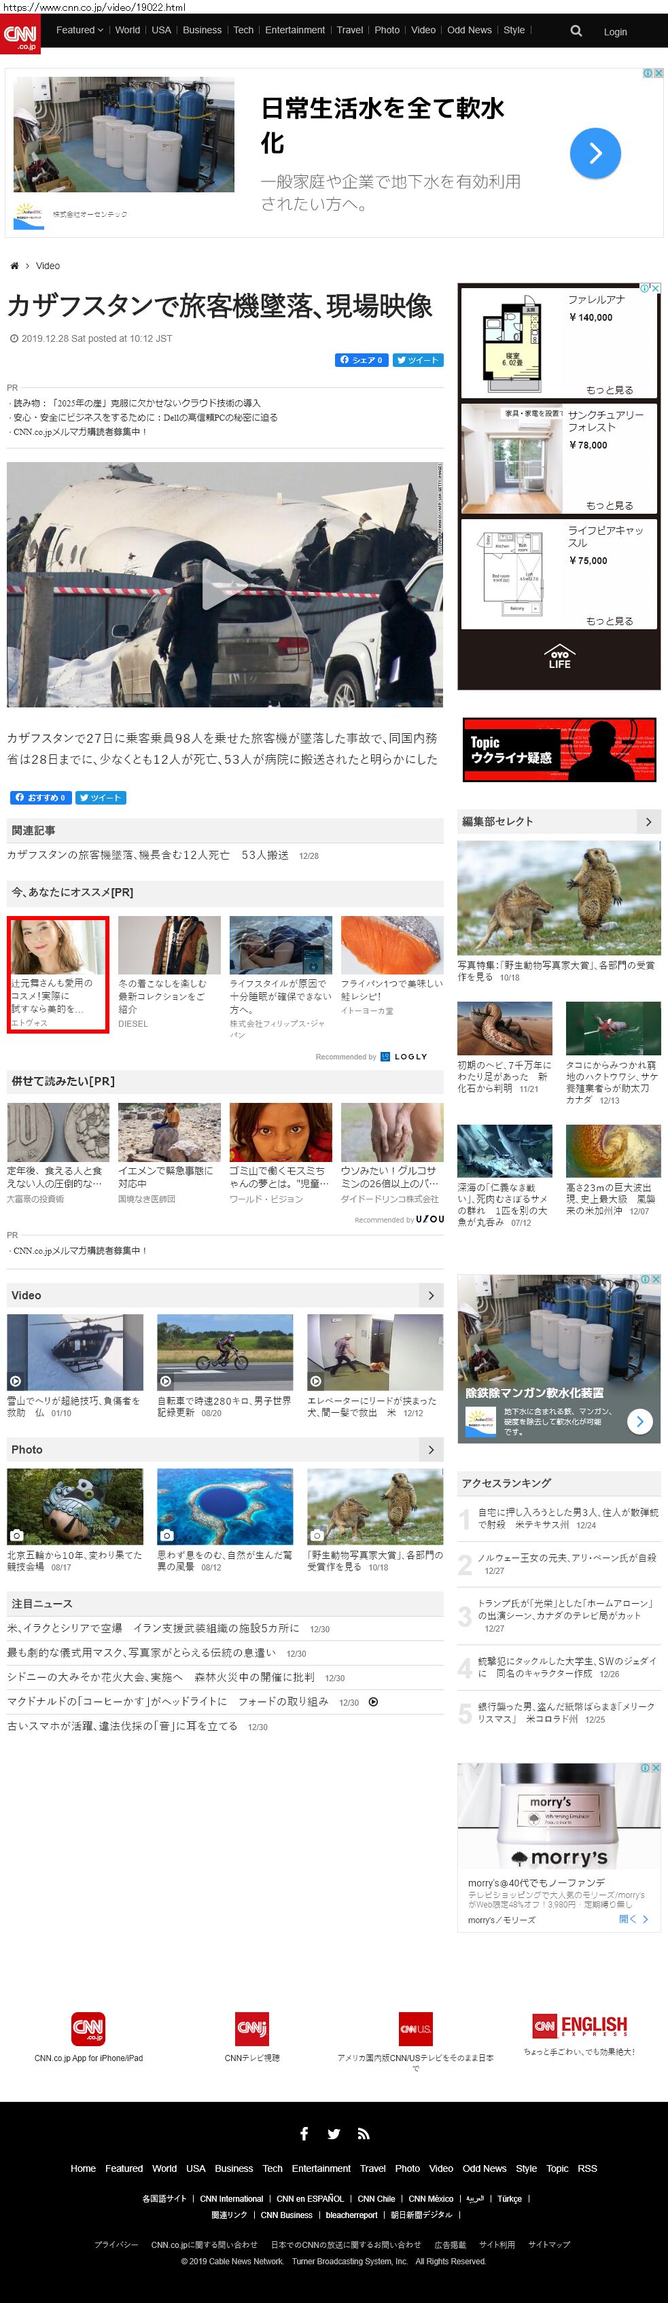Viewport: 668px width, 2303px height.
Task: Click the Twitter icon in footer
Action: [x=334, y=2133]
